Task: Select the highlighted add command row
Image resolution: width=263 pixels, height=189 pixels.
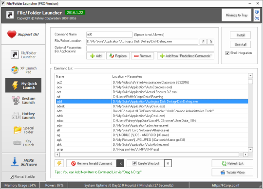Action: pos(152,102)
